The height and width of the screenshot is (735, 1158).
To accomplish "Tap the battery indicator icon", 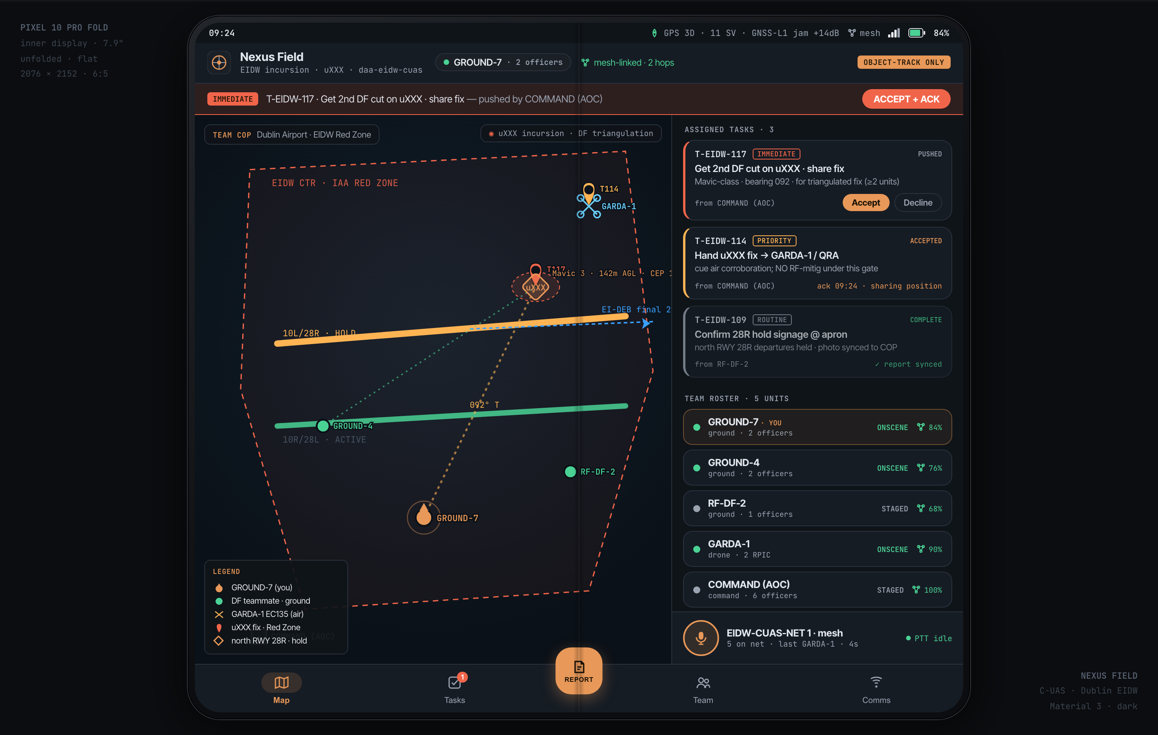I will pyautogui.click(x=917, y=33).
